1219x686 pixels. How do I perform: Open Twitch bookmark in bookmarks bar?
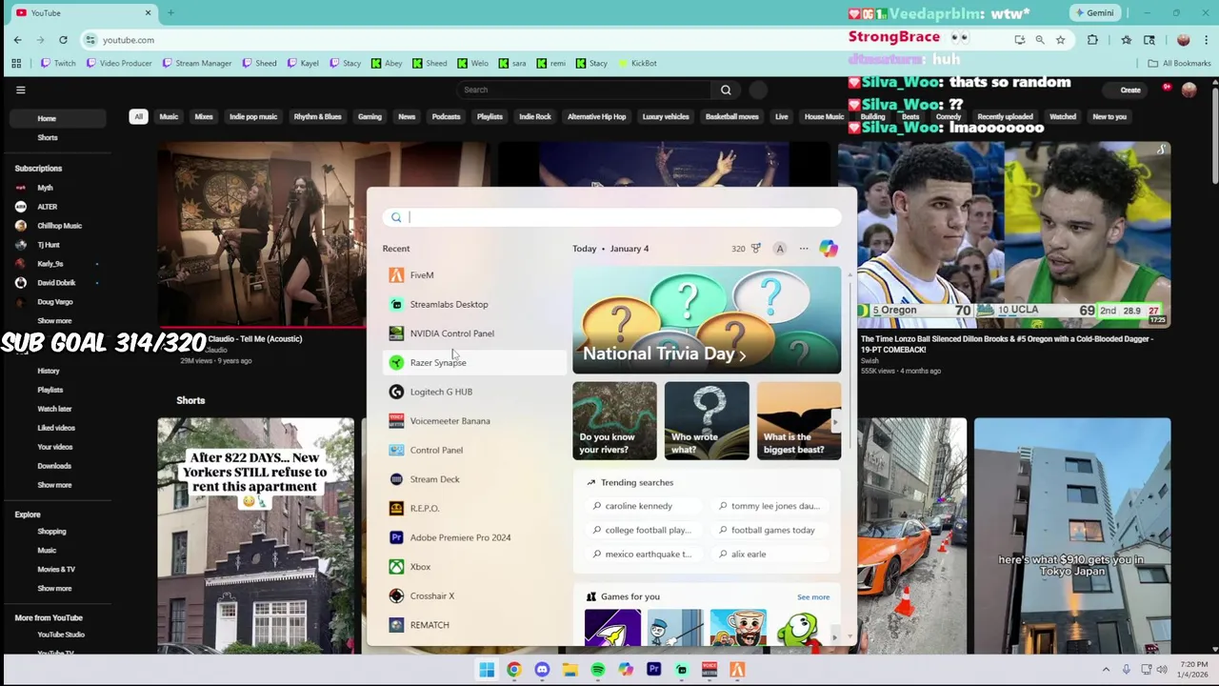58,63
